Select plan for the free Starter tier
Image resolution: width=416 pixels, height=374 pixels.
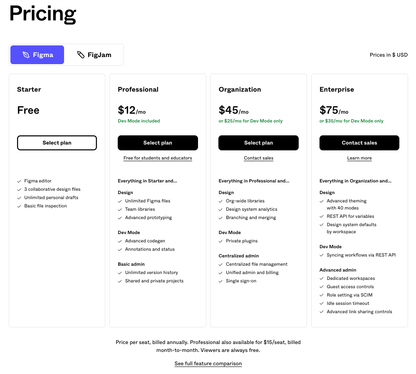pyautogui.click(x=57, y=142)
